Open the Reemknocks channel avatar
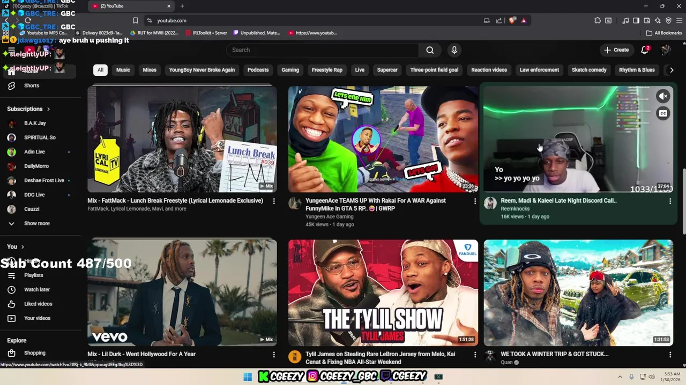This screenshot has height=385, width=686. click(490, 203)
